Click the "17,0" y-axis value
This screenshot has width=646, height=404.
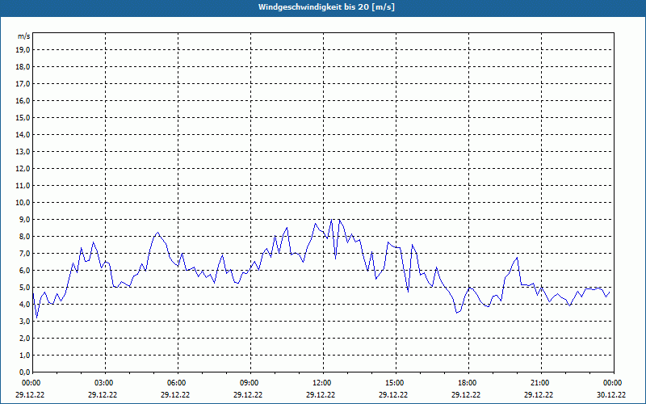(x=23, y=84)
